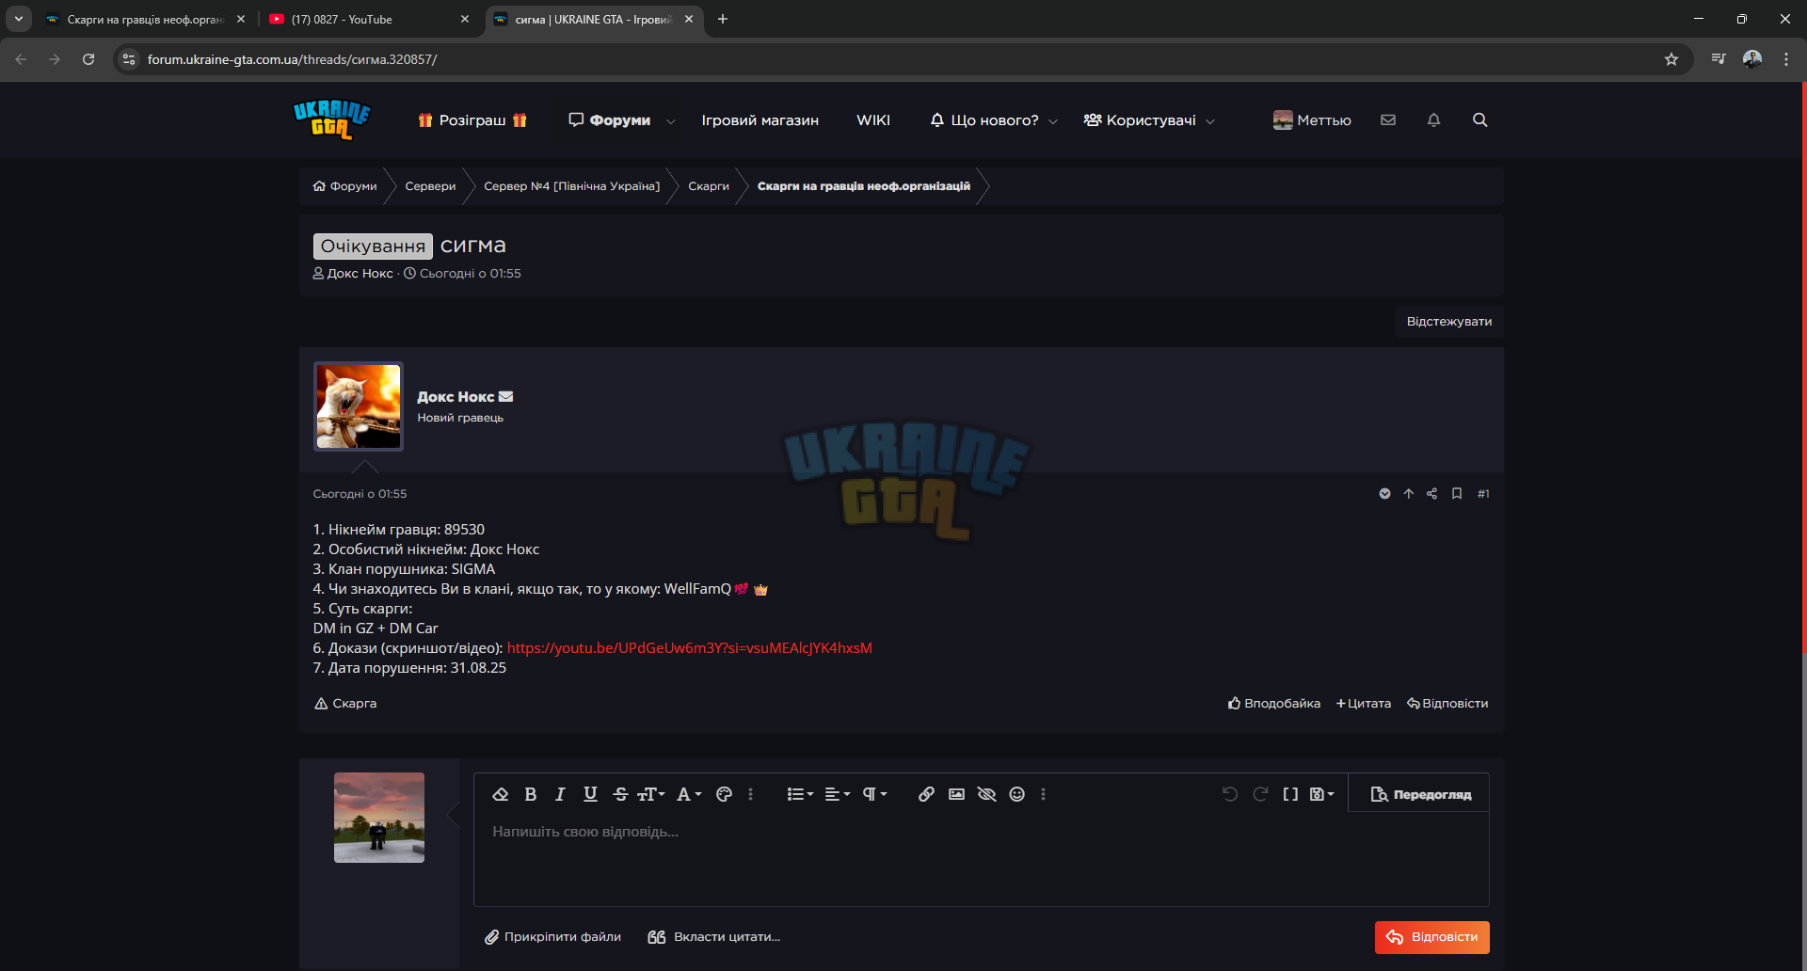Click the Очікування thread prefix label

[373, 247]
